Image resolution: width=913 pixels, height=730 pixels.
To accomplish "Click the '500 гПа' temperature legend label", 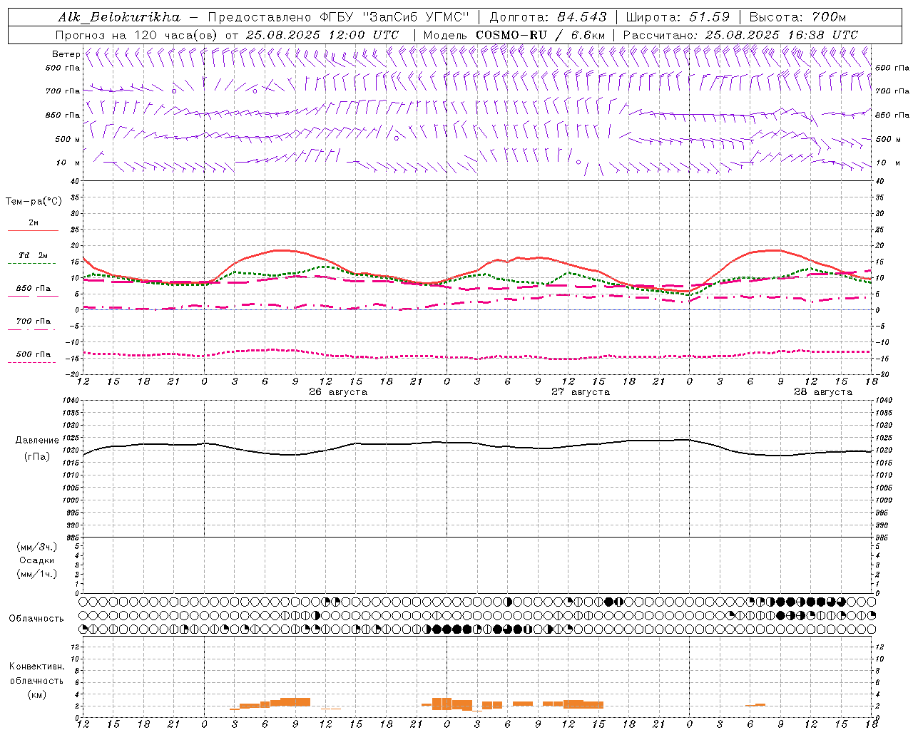I will (x=34, y=354).
